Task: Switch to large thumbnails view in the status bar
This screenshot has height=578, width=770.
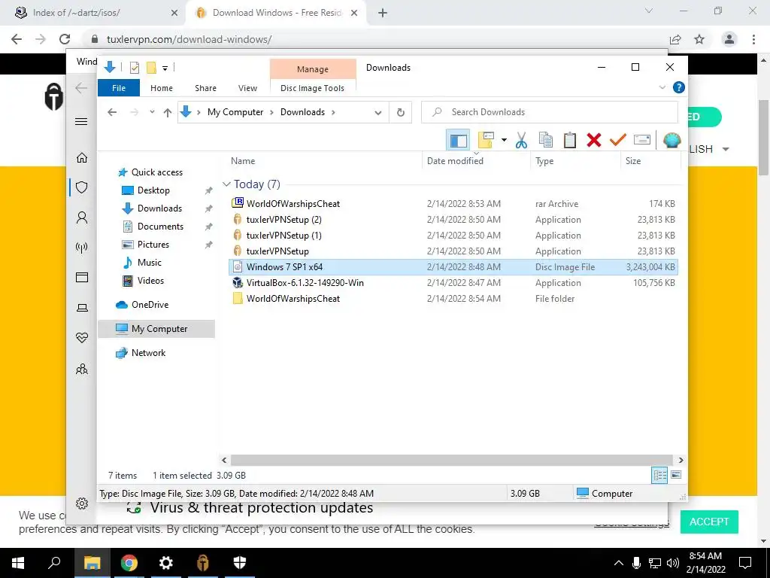Action: (x=676, y=475)
